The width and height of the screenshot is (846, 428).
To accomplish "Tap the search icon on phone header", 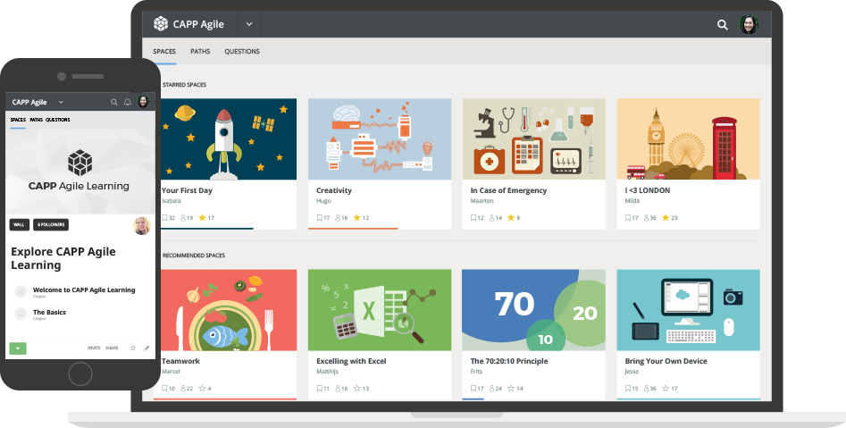I will click(113, 102).
